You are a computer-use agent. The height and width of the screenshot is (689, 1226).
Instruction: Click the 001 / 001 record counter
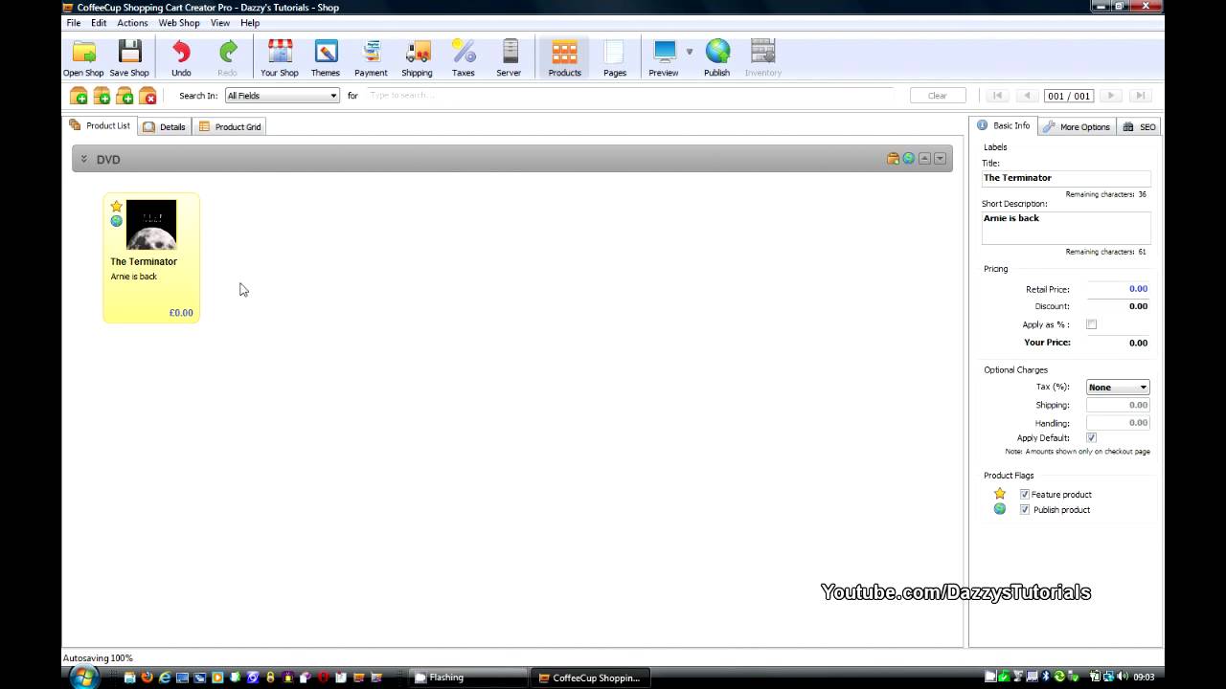pyautogui.click(x=1069, y=96)
